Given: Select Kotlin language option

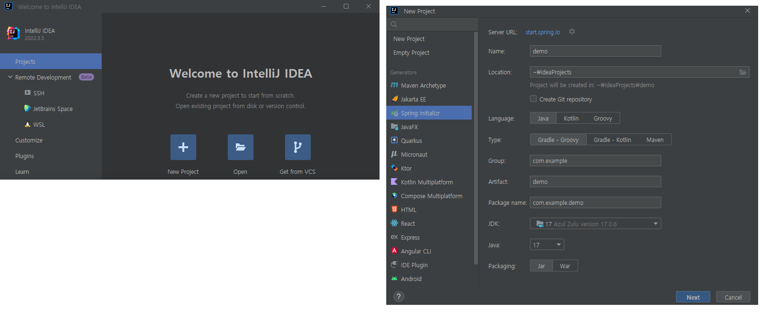Looking at the screenshot, I should [571, 118].
